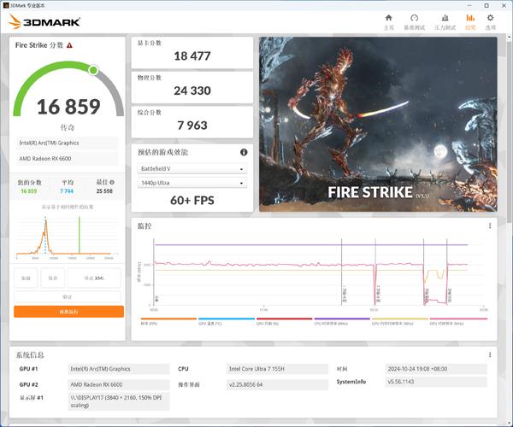Click the save (保存) button
This screenshot has width=513, height=427.
click(53, 278)
